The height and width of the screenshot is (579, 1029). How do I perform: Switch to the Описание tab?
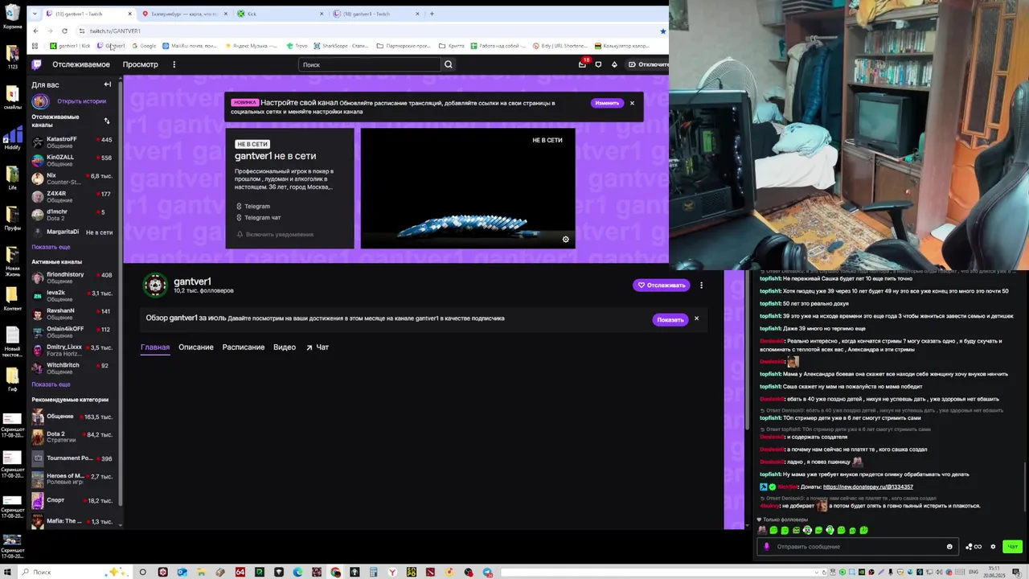196,347
